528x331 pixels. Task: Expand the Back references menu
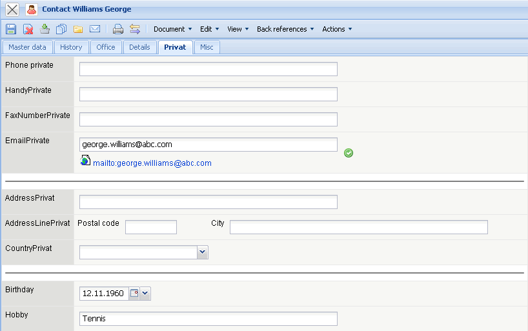(285, 29)
